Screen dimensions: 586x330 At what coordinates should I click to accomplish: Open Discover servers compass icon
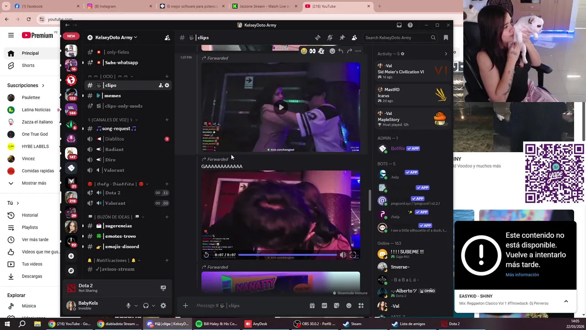click(x=71, y=271)
